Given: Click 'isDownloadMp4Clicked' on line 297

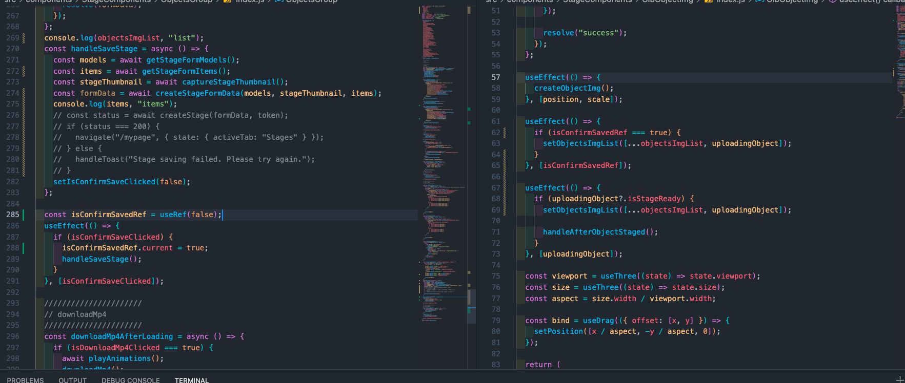Looking at the screenshot, I should (x=115, y=348).
